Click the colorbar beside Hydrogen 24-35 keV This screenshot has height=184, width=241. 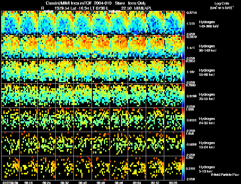tap(183, 120)
